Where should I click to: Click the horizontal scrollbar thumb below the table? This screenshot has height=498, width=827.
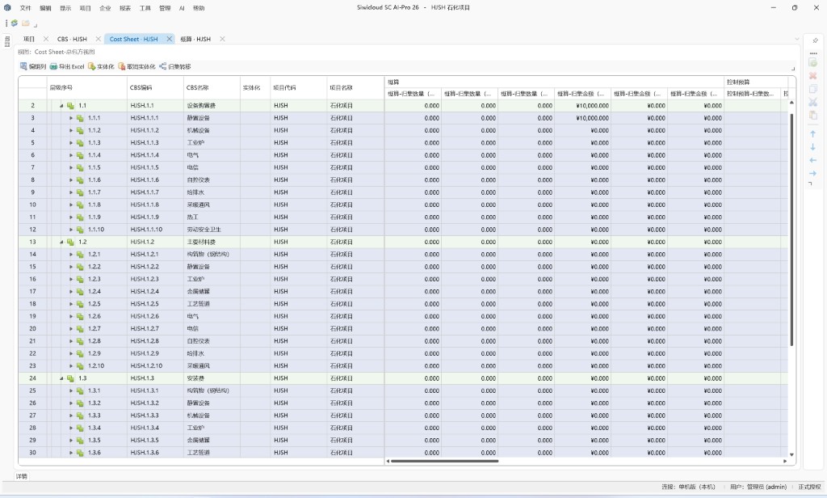[x=445, y=461]
